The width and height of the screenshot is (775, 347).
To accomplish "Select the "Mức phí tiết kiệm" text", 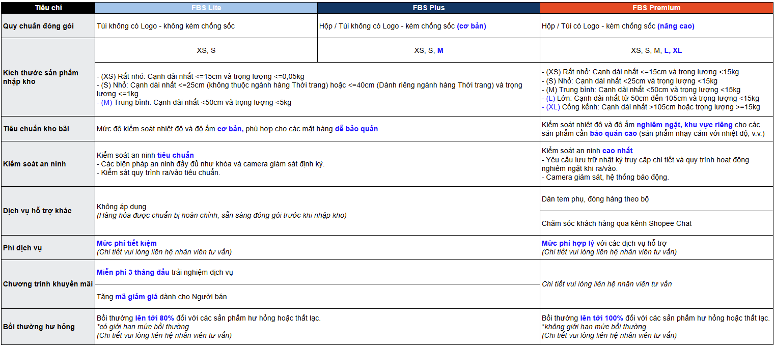I will 127,243.
